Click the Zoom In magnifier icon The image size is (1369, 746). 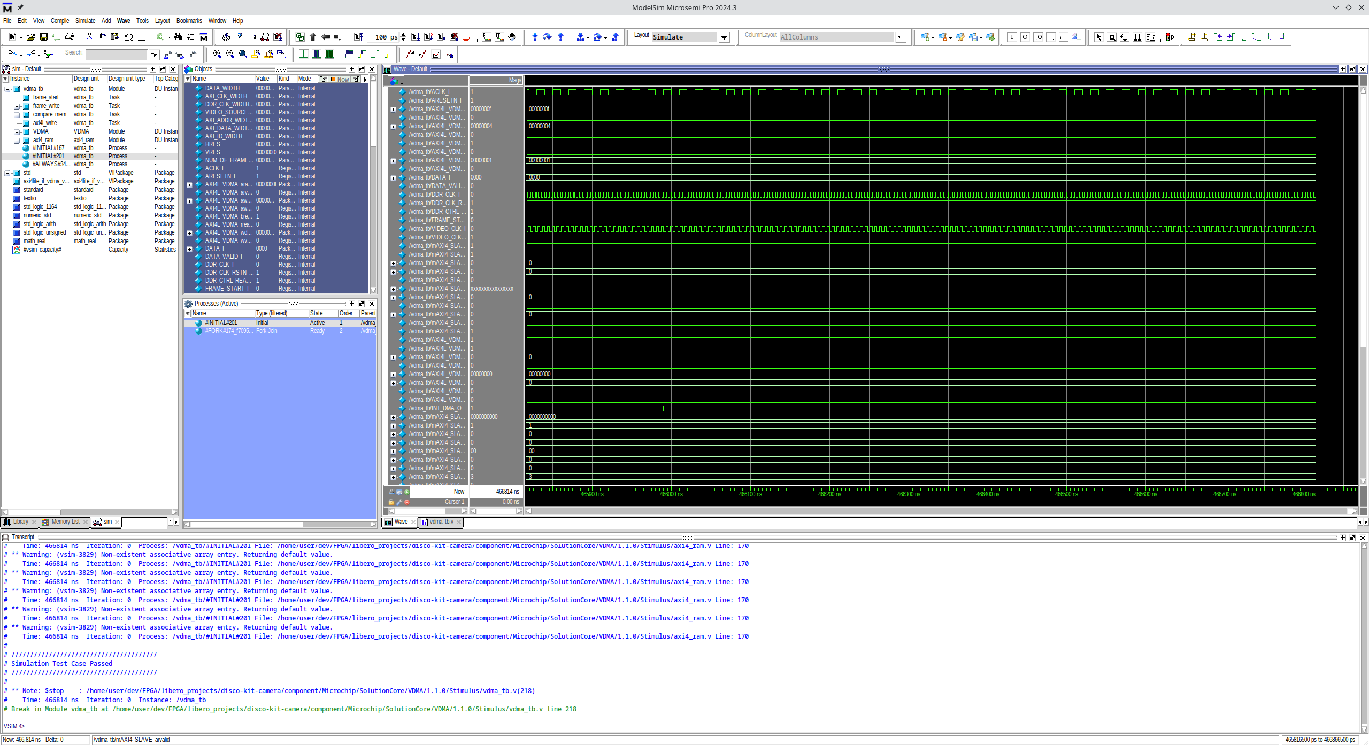[x=217, y=54]
